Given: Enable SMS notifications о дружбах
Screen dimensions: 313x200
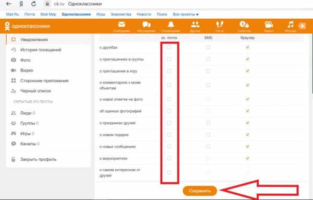Looking at the screenshot, I should pos(208,48).
